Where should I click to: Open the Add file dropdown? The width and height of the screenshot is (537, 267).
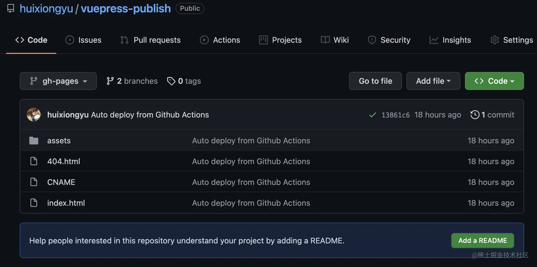[433, 81]
